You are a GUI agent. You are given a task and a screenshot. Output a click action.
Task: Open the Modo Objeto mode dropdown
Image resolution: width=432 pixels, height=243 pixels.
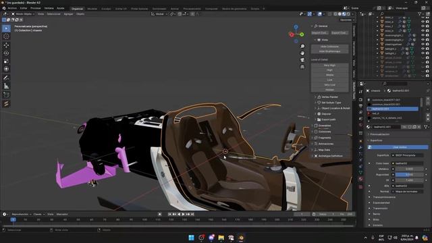tap(23, 13)
